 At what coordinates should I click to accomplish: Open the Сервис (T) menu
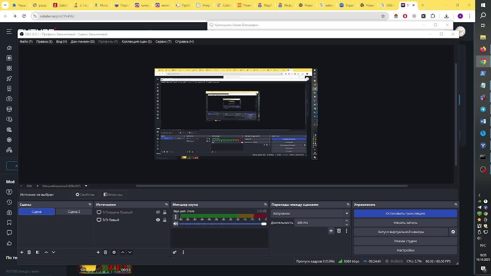pyautogui.click(x=163, y=41)
